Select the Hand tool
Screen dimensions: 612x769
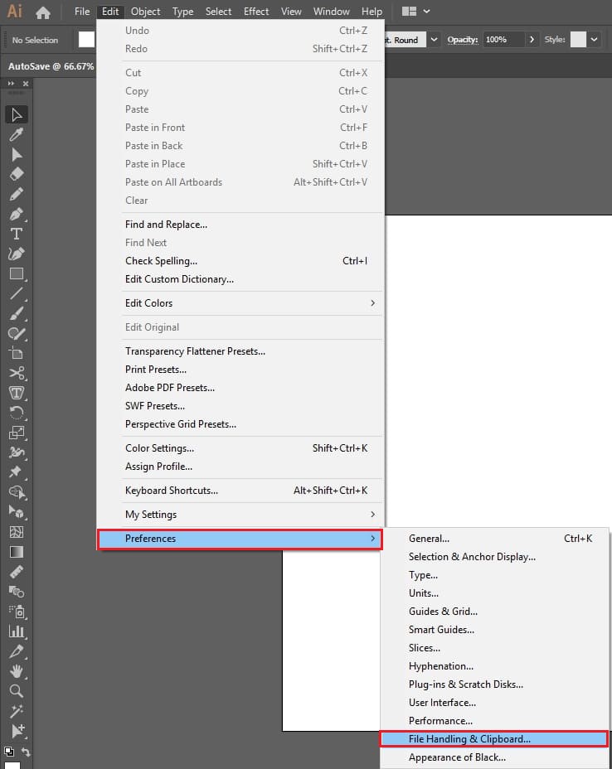17,671
